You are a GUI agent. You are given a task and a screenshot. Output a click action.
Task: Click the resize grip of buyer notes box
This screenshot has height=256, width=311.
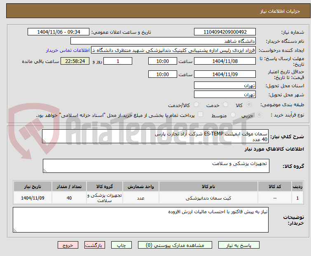(x=15, y=230)
